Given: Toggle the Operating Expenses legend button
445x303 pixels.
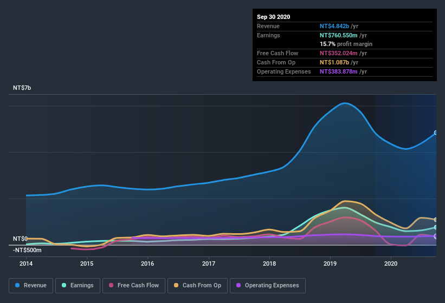Looking at the screenshot, I should [x=268, y=286].
